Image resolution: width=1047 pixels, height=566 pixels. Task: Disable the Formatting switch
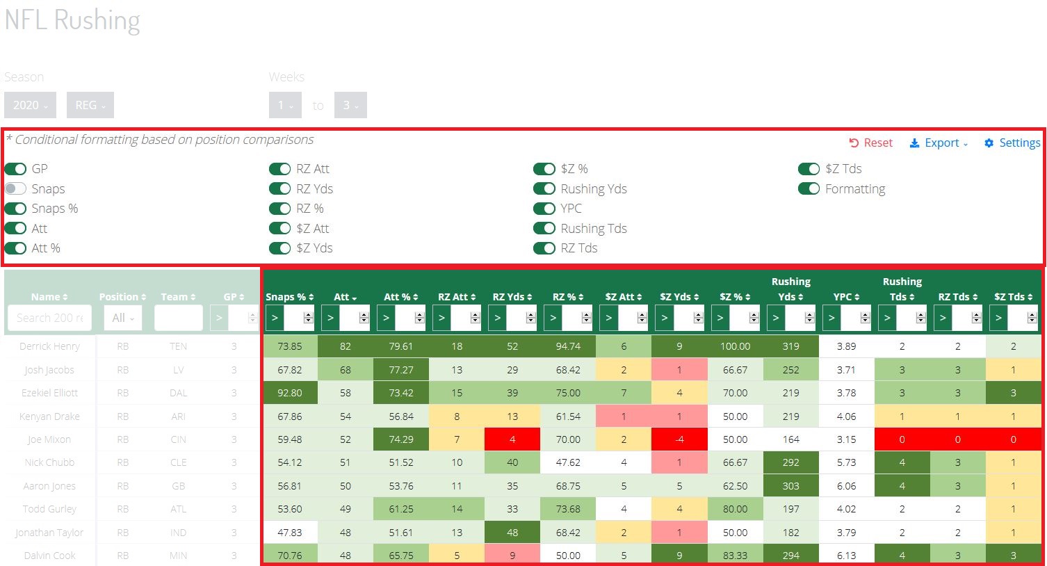pyautogui.click(x=809, y=188)
